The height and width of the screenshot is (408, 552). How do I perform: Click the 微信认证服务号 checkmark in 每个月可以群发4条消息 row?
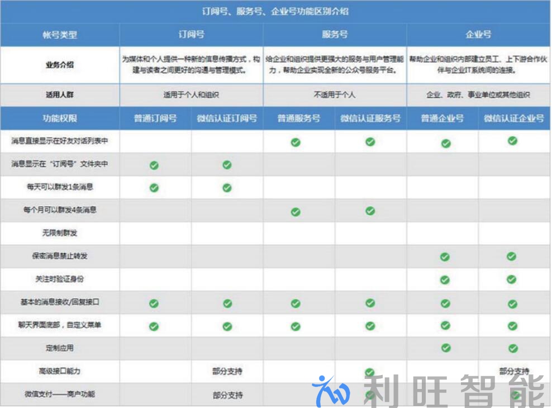click(370, 211)
